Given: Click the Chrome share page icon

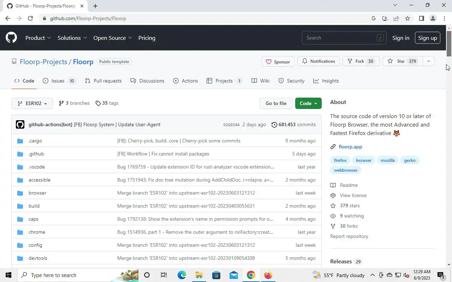Looking at the screenshot, I should tap(396, 18).
